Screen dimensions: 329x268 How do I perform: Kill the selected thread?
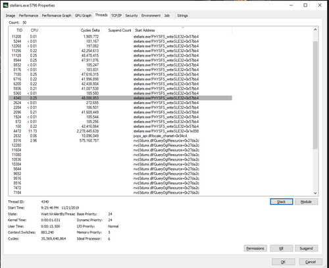click(x=282, y=248)
